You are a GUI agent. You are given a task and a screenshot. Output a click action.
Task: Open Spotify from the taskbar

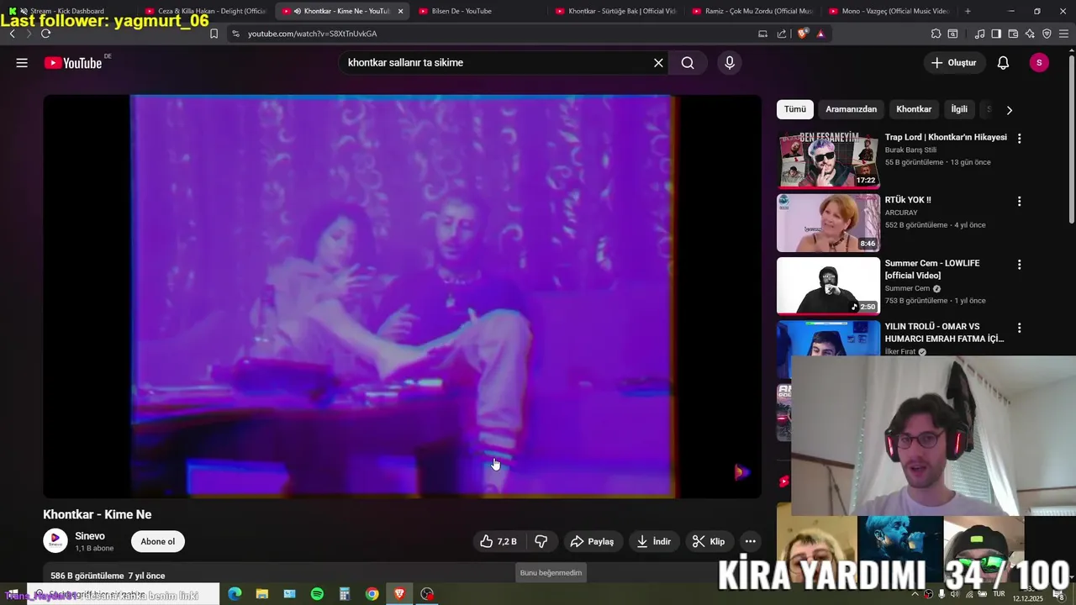click(x=317, y=594)
